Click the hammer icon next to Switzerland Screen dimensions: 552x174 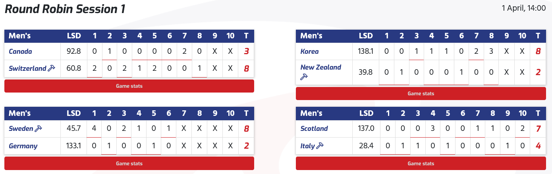tap(51, 68)
